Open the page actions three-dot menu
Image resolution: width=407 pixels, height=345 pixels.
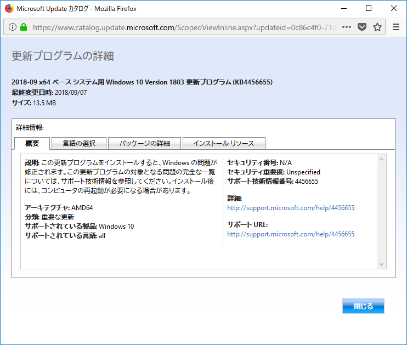pos(347,27)
